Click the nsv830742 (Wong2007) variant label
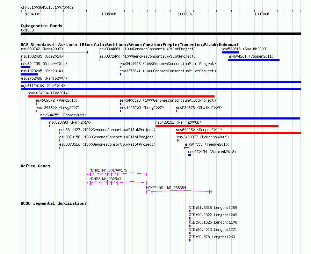311x254 pixels. 42,49
